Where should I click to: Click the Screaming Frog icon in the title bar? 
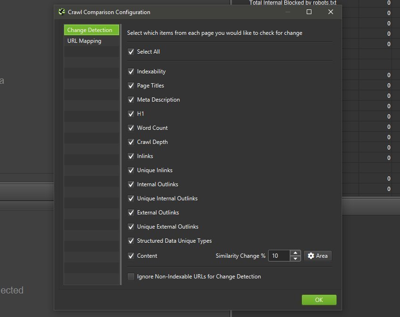pyautogui.click(x=61, y=12)
